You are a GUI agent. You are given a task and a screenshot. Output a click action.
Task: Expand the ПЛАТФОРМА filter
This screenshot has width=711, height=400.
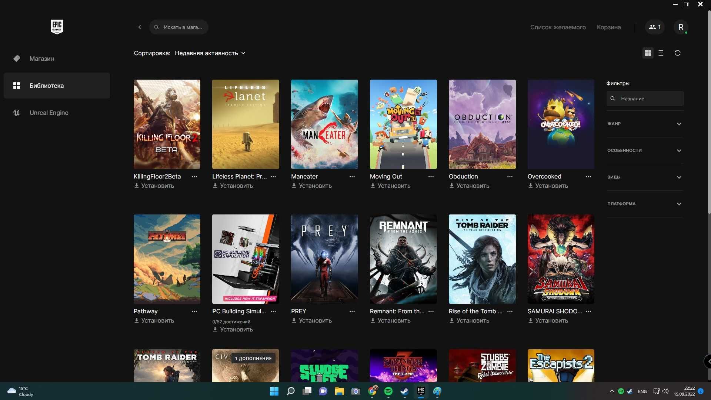pos(645,204)
